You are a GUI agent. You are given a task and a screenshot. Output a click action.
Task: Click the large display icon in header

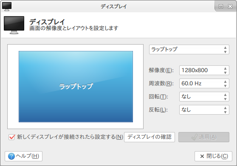pyautogui.click(x=14, y=25)
